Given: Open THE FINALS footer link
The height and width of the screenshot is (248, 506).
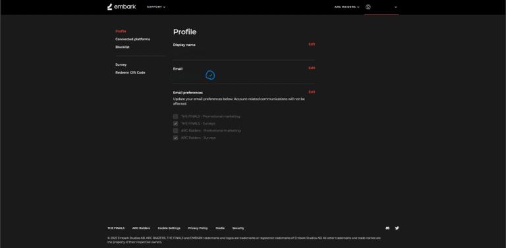Looking at the screenshot, I should click(x=116, y=228).
